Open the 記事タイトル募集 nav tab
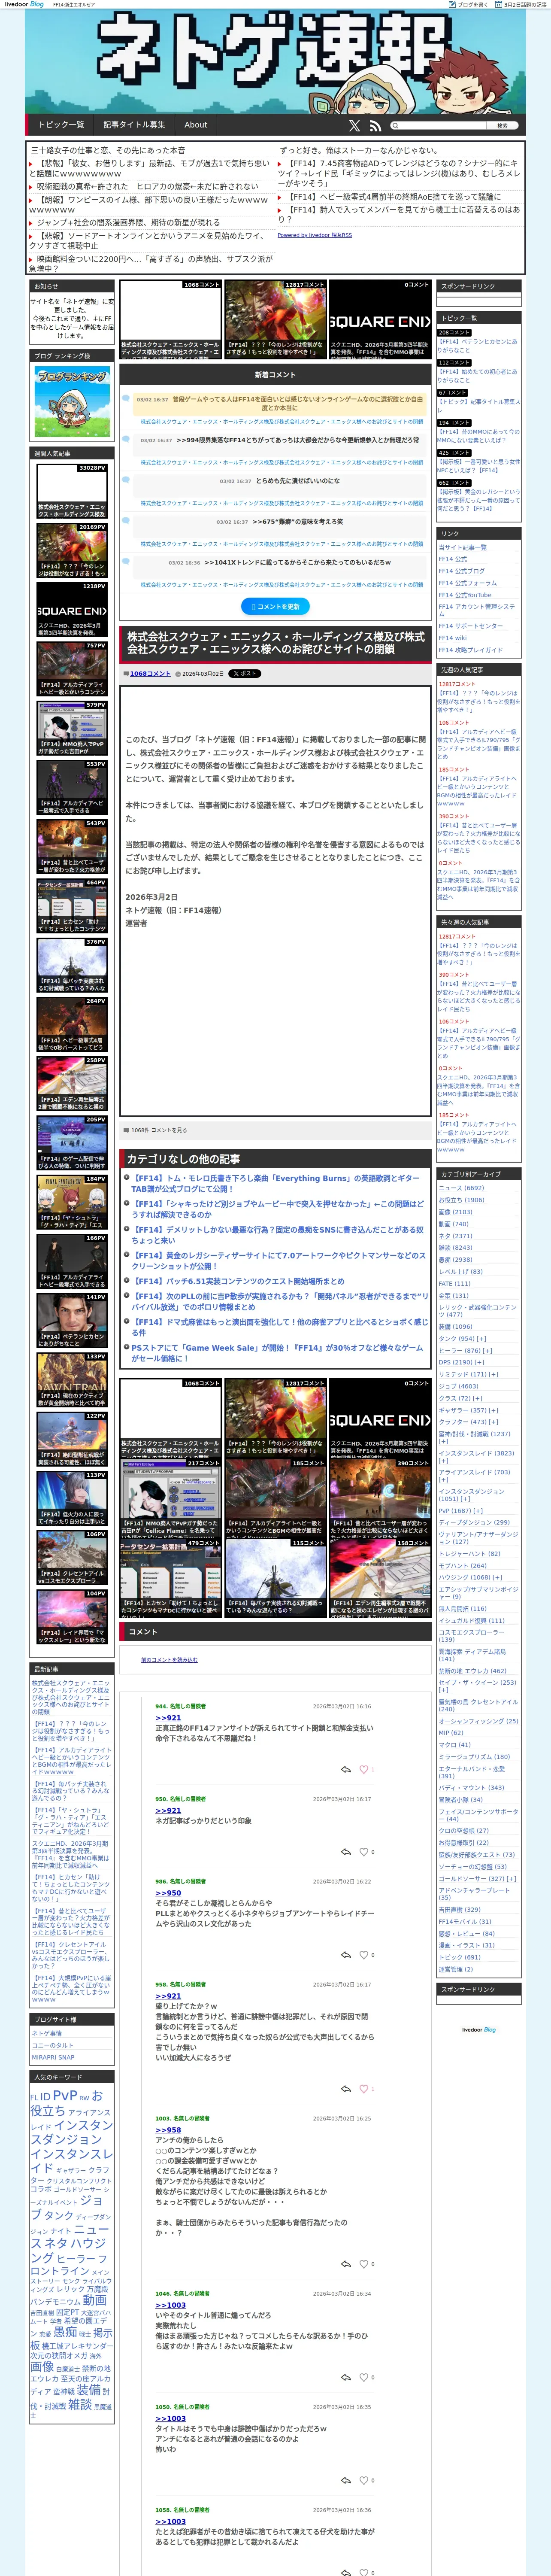The image size is (551, 2576). click(x=134, y=125)
